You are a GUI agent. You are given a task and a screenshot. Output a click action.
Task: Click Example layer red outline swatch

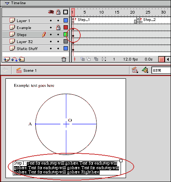pos(66,28)
